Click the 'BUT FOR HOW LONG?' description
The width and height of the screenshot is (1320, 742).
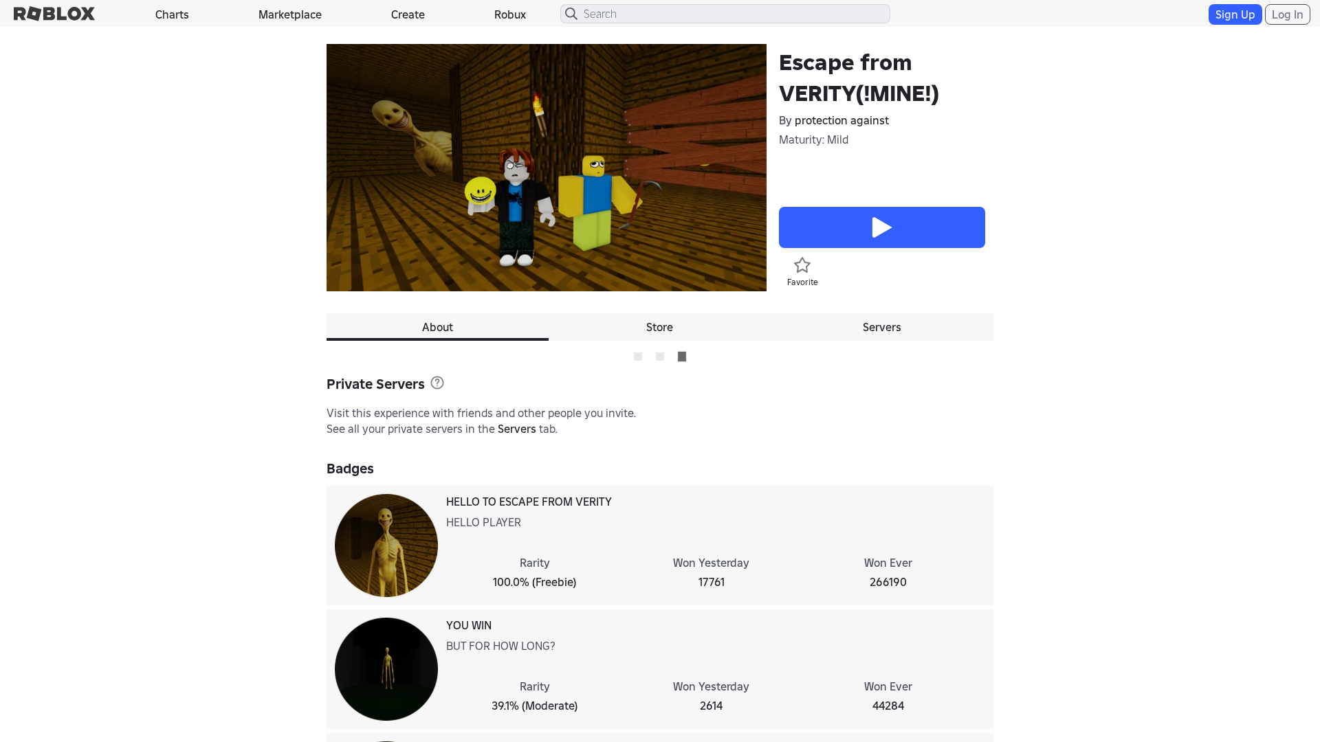point(500,646)
